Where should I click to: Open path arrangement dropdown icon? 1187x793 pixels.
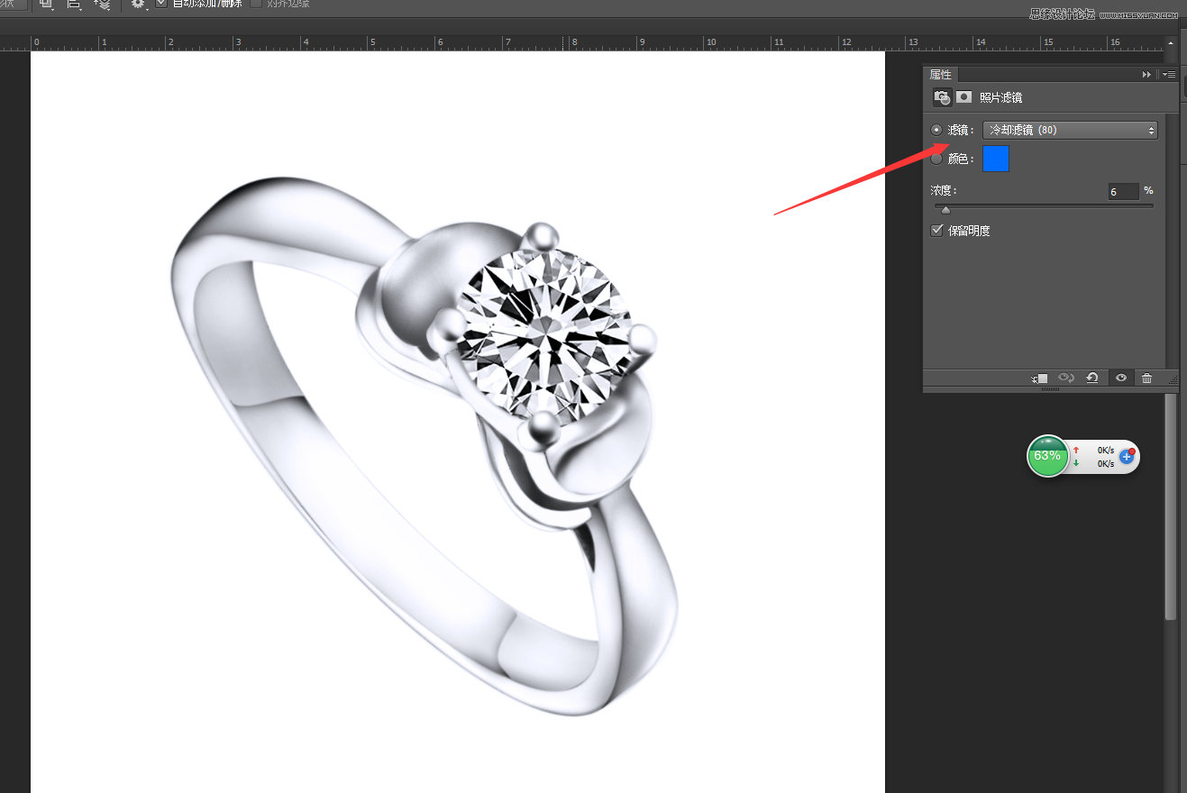103,4
